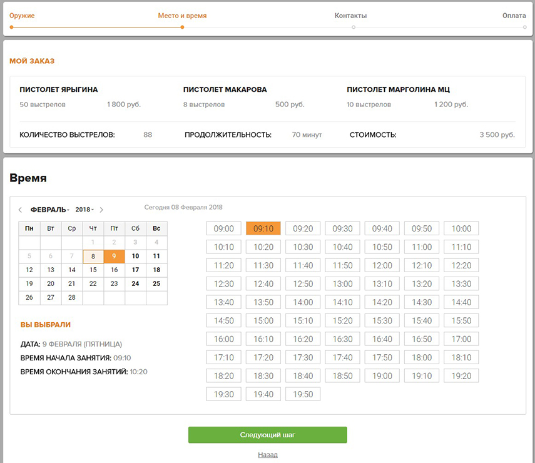535x463 pixels.
Task: Select February 9 in the calendar
Action: [115, 257]
